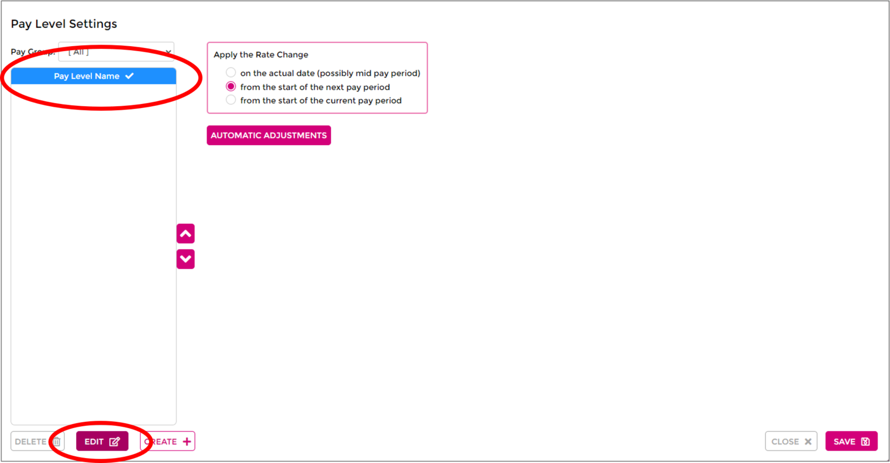Click the 'Pay Group' field label

click(x=25, y=52)
